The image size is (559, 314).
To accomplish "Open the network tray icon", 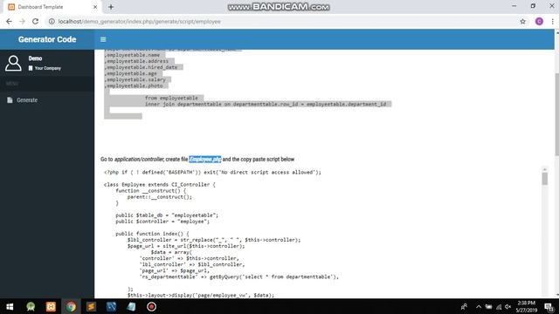I will tap(499, 306).
